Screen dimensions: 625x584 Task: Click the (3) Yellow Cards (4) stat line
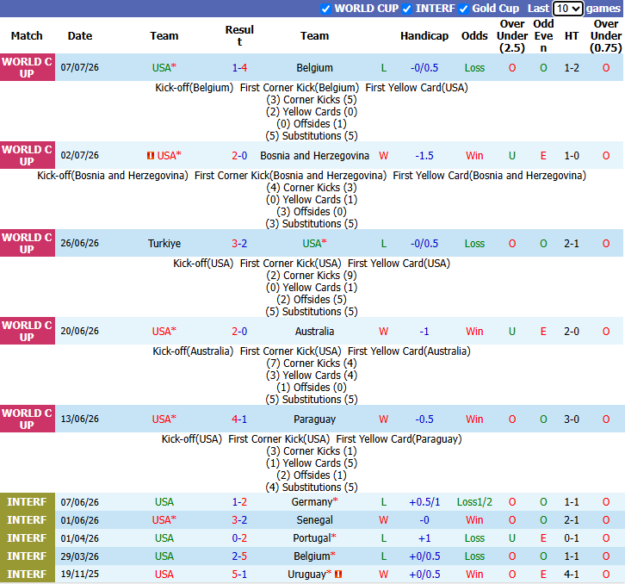point(312,376)
